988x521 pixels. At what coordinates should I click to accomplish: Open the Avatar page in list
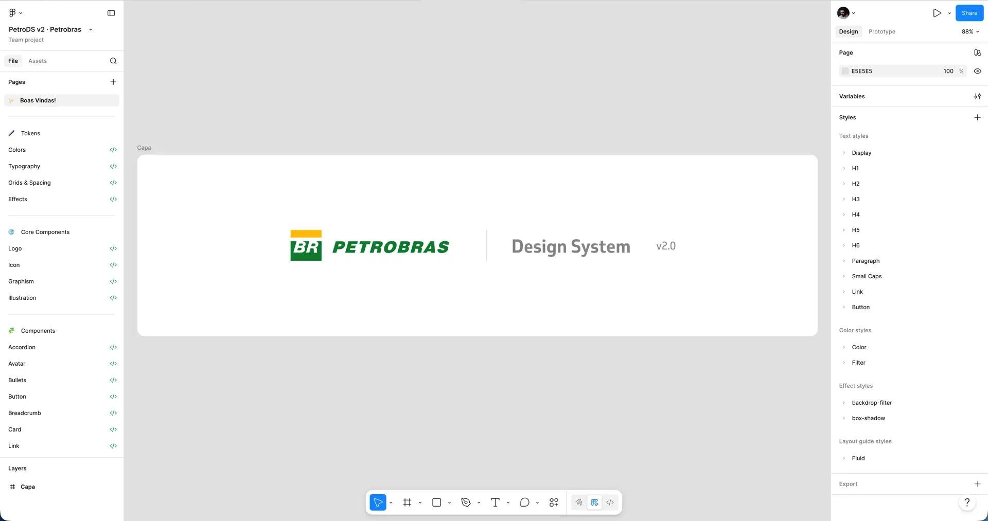pos(16,364)
